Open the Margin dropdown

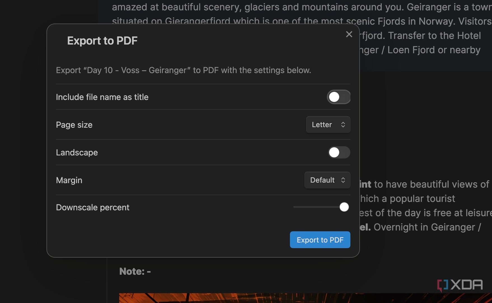[327, 180]
